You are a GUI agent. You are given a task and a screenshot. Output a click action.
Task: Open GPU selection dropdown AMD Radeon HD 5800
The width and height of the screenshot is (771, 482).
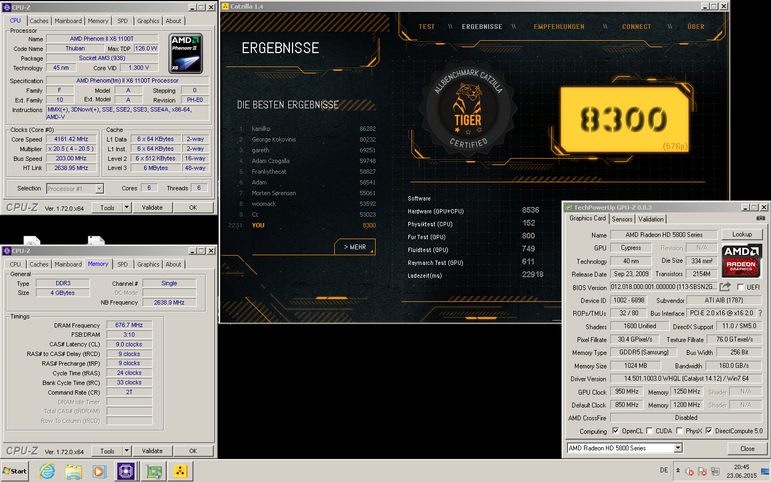click(678, 448)
